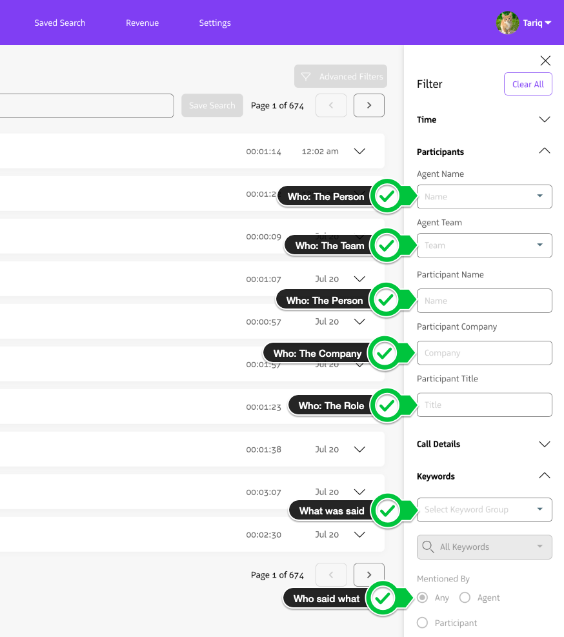Click Tariq's profile avatar picture
Image resolution: width=564 pixels, height=637 pixels.
(508, 23)
